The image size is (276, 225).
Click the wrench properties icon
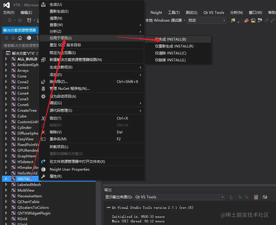[43, 176]
